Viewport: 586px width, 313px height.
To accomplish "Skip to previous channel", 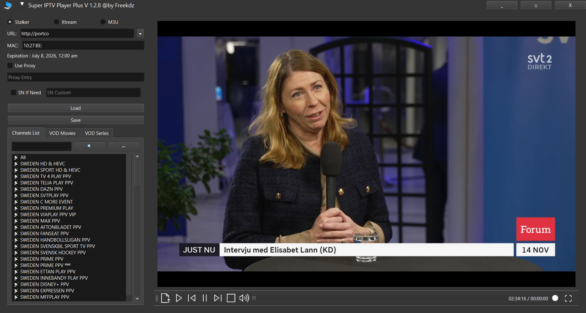I will tap(192, 298).
